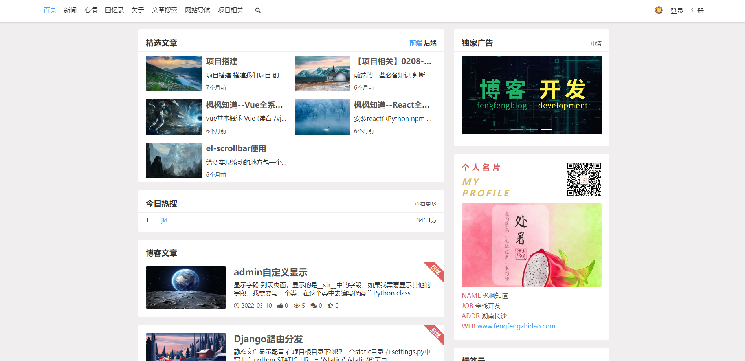Open the 项目搭建 article title
Image resolution: width=745 pixels, height=361 pixels.
point(222,61)
